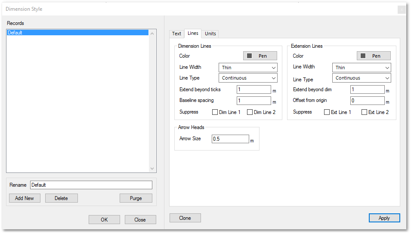
Task: Click the Purge button
Action: [136, 198]
